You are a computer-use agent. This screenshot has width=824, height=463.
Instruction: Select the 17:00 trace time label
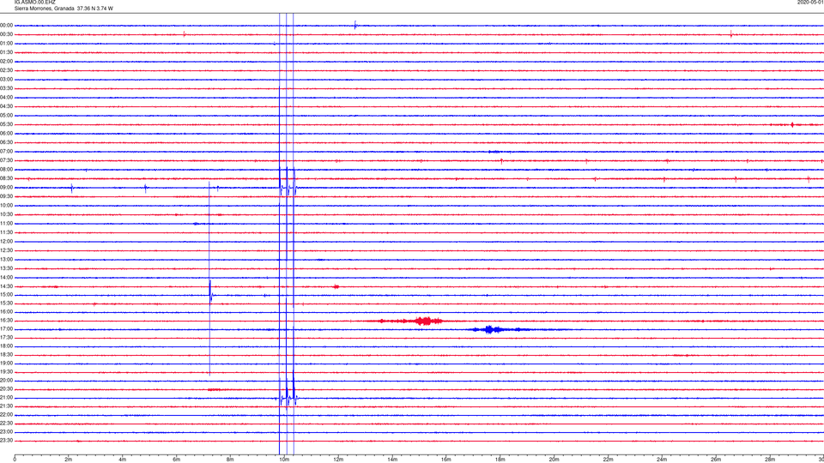tap(7, 329)
